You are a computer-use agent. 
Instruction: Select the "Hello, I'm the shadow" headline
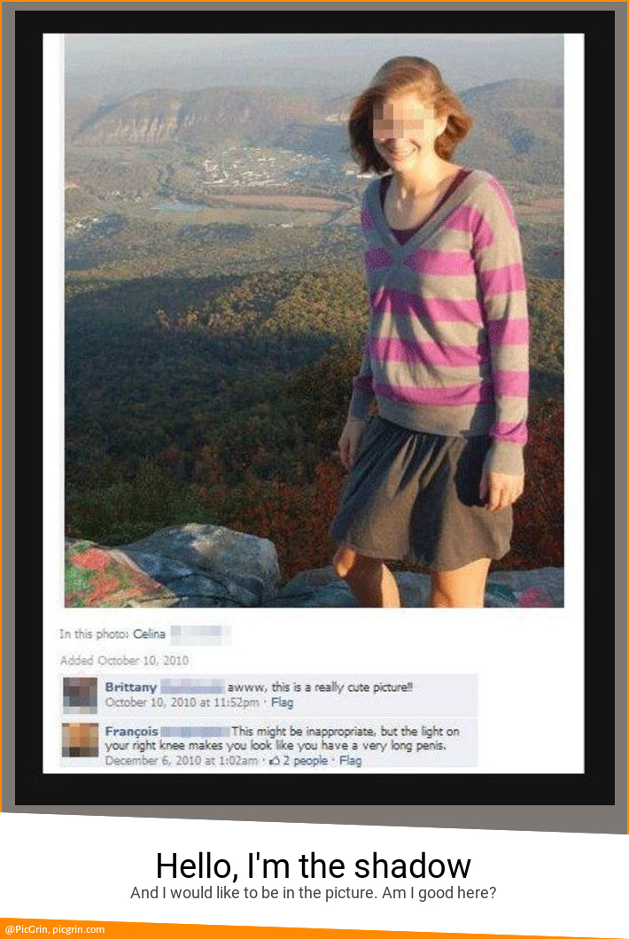pos(314,865)
